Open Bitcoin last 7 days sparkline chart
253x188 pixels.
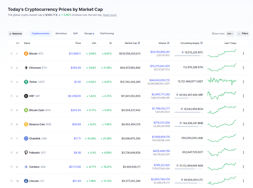222,54
